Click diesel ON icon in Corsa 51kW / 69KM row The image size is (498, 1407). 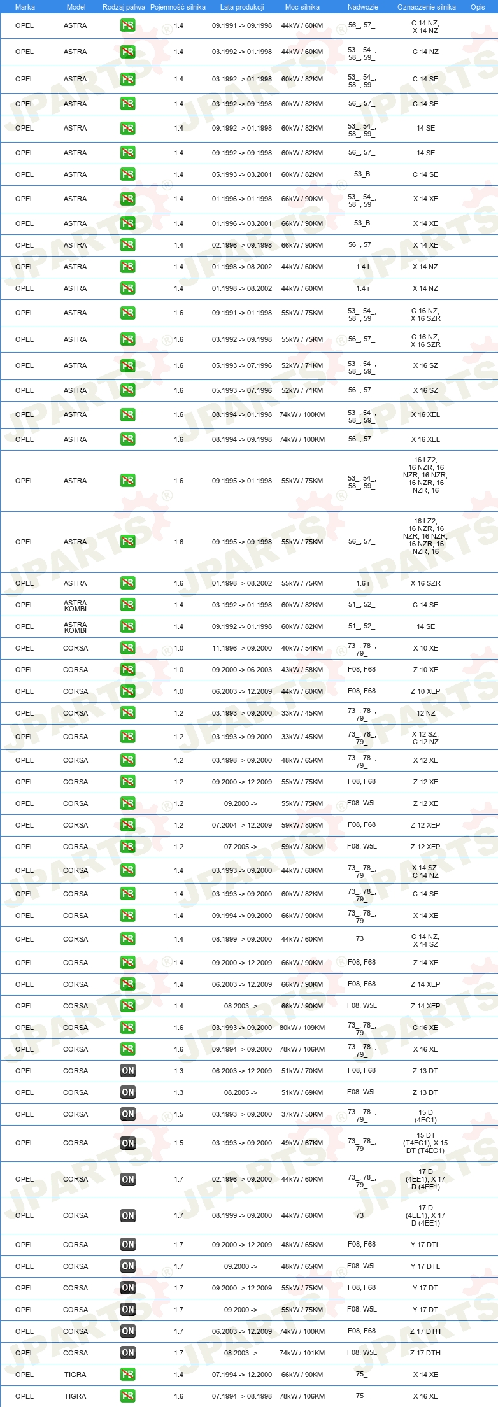coord(128,1092)
